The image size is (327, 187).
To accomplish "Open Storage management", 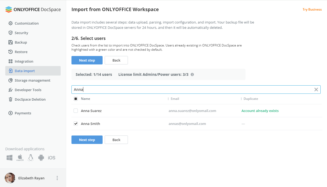I will click(33, 80).
